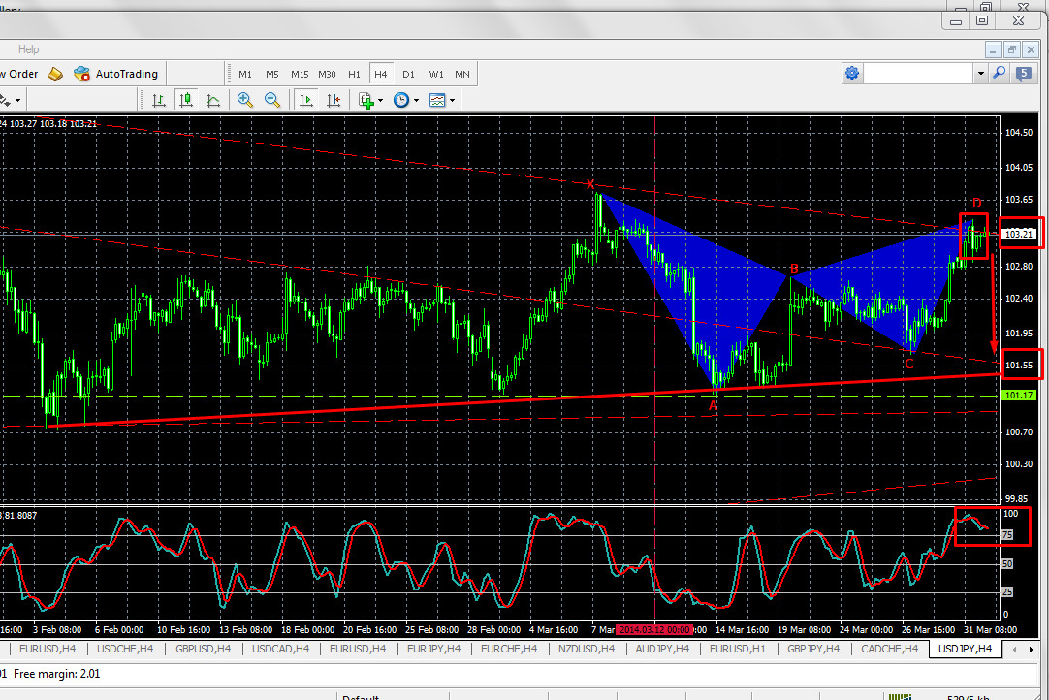Zoom in on the chart
This screenshot has height=700, width=1049.
click(245, 101)
